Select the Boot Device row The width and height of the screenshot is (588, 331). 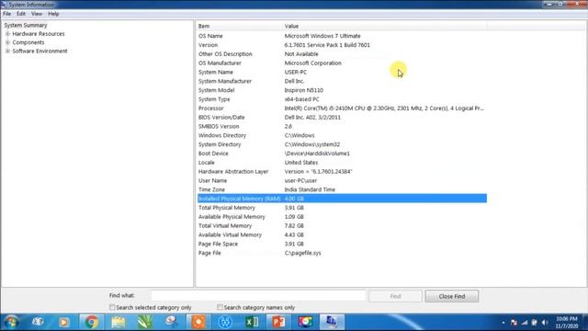[x=342, y=154]
